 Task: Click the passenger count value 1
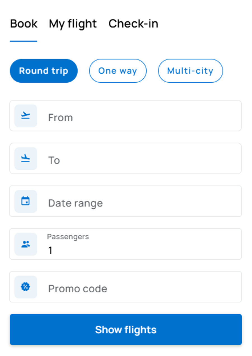point(50,250)
